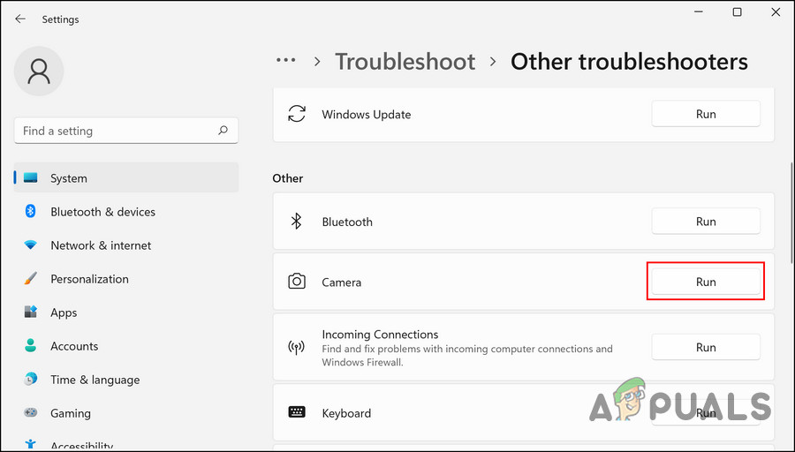
Task: Click the Find a setting search box
Action: [x=115, y=131]
